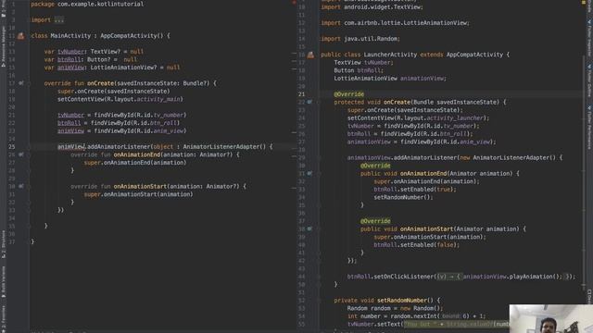Screen dimensions: 593x333
Task: Click the LauncherActivity class gutter icon
Action: tap(310, 55)
